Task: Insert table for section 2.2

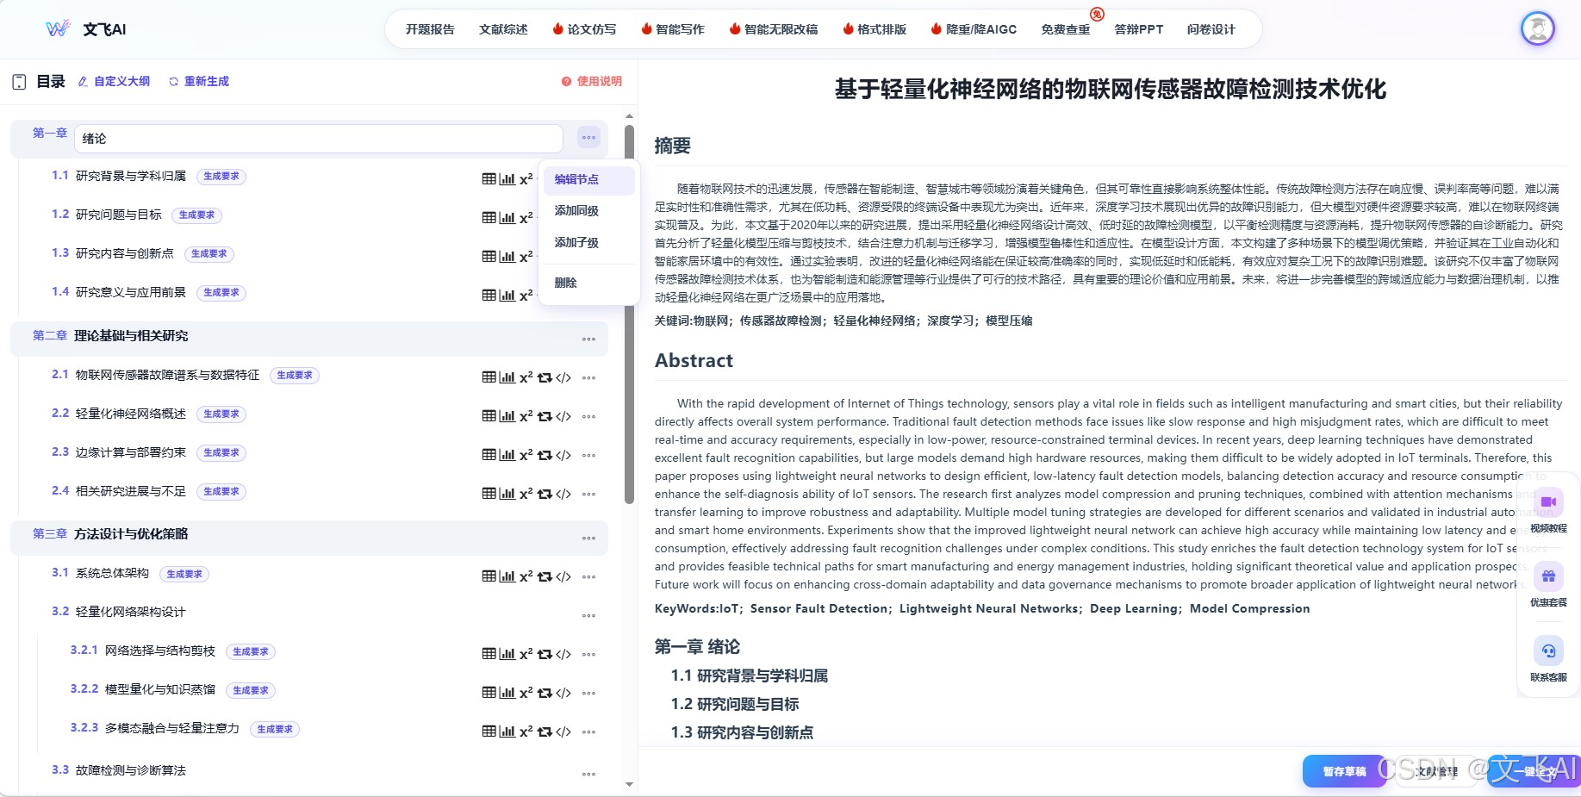Action: 489,416
